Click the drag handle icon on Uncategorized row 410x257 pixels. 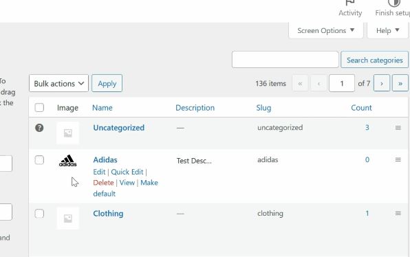pyautogui.click(x=398, y=128)
